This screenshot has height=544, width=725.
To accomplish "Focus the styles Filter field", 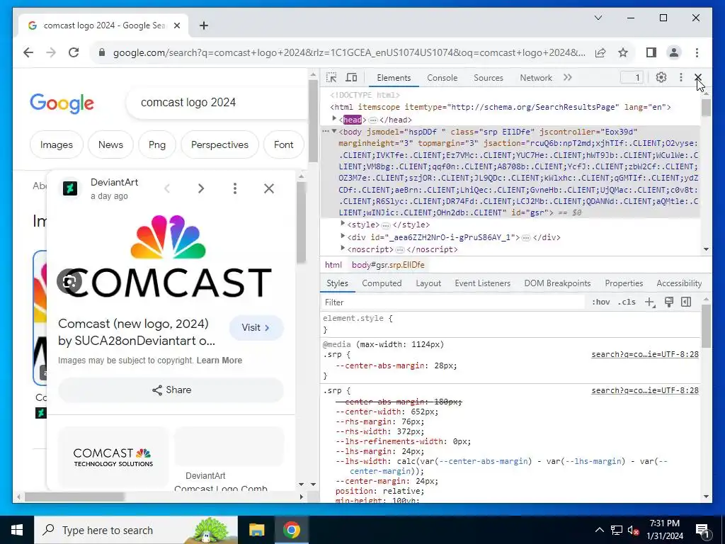I will [453, 302].
